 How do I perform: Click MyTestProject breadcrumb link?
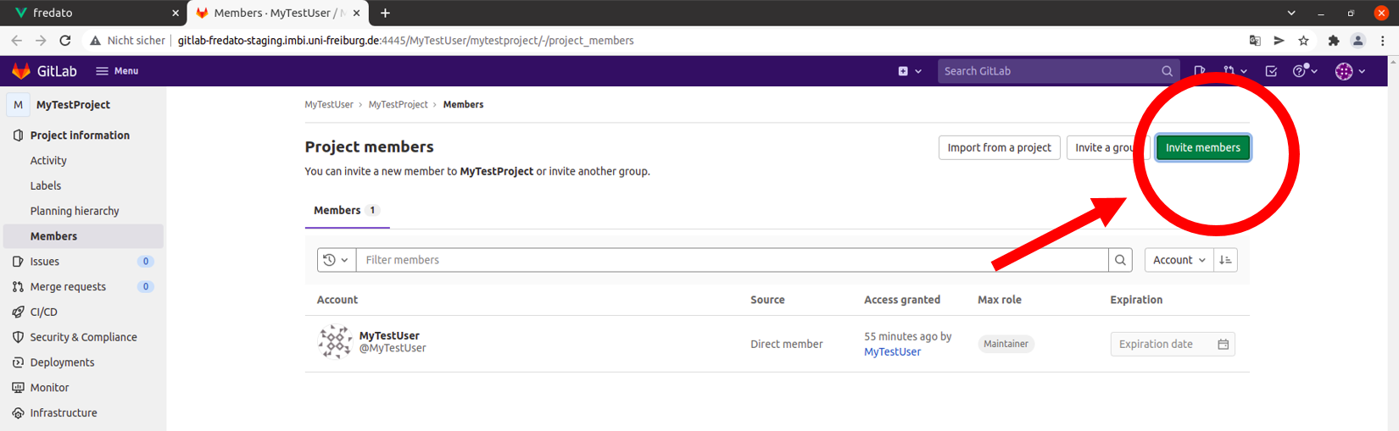coord(398,105)
